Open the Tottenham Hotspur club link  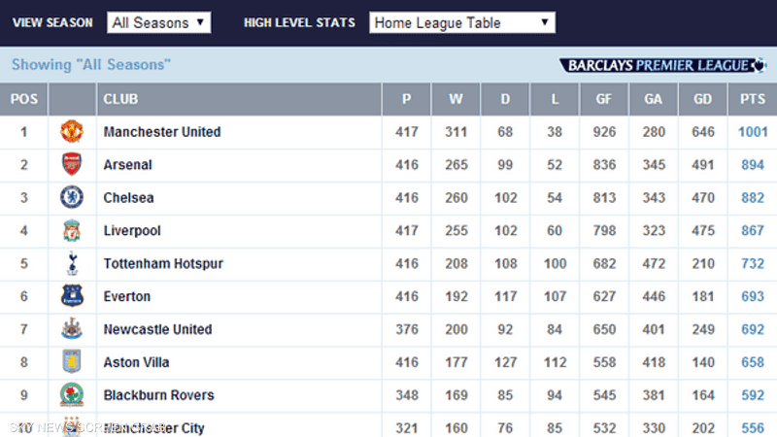tap(163, 263)
